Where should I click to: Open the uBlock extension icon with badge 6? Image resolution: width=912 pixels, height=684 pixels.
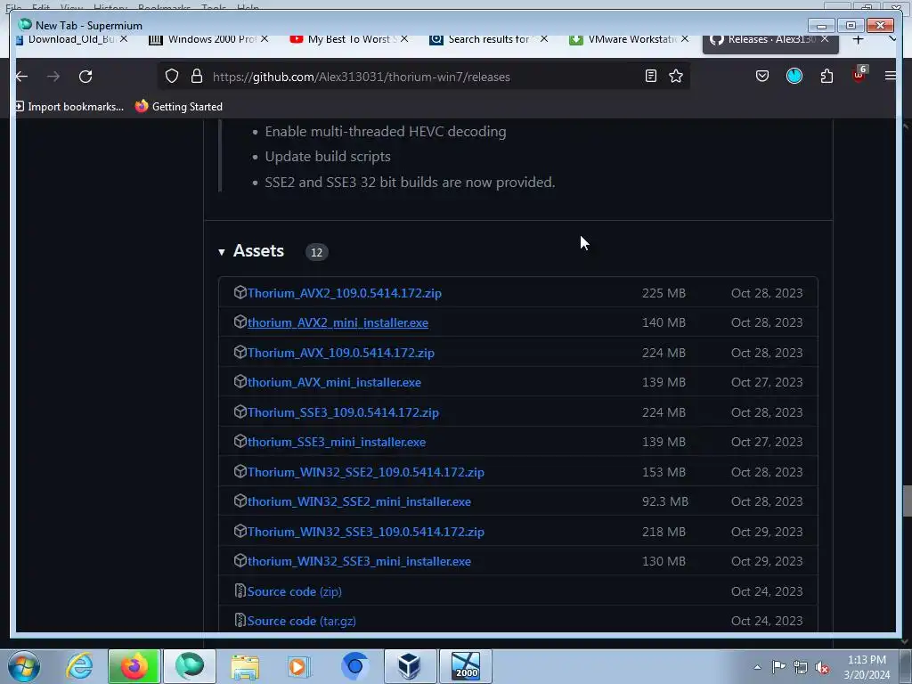point(859,75)
